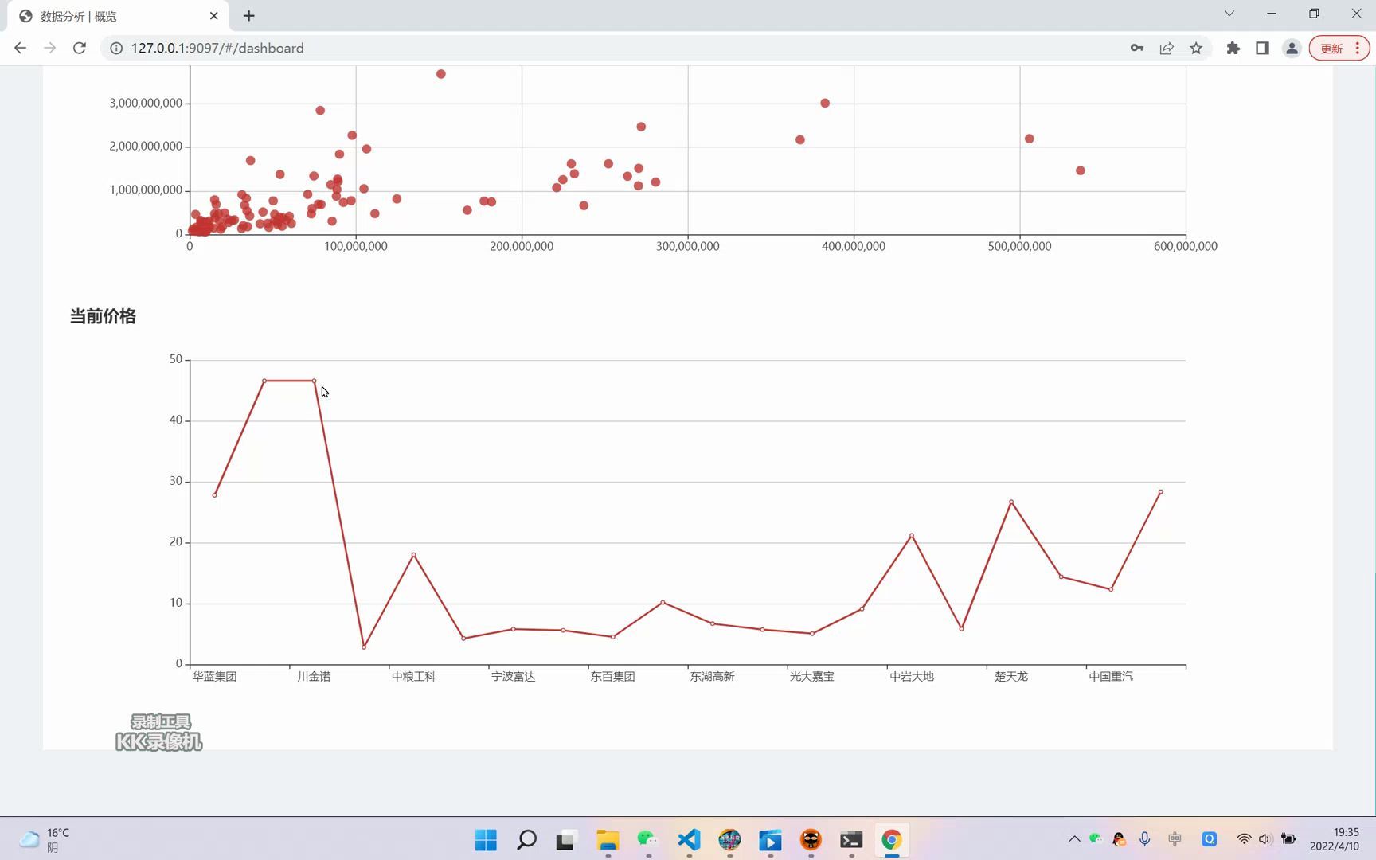Toggle the browser side panel
The height and width of the screenshot is (860, 1376).
(x=1262, y=48)
